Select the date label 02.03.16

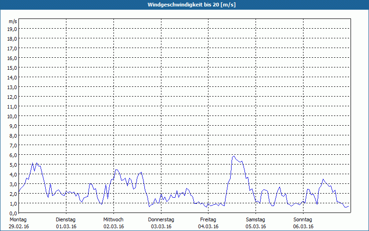click(x=113, y=226)
